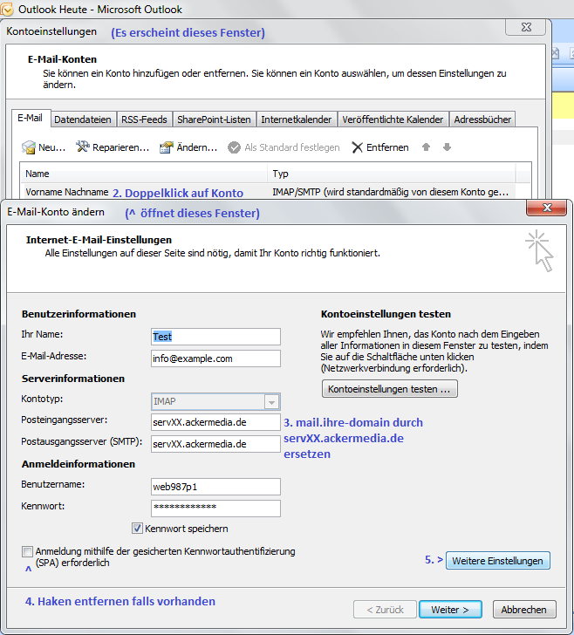Viewport: 574px width, 635px height.
Task: Click the Als Standard festlegen checkmark icon
Action: click(234, 147)
